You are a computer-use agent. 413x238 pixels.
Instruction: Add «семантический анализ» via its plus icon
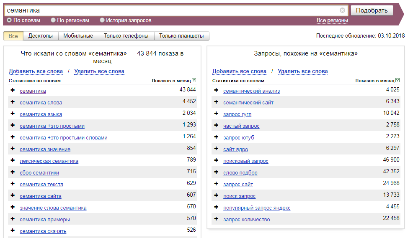216,91
